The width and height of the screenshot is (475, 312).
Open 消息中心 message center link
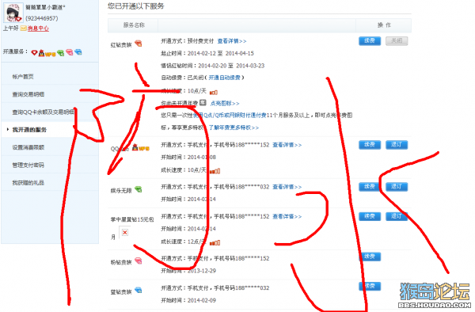click(x=38, y=29)
